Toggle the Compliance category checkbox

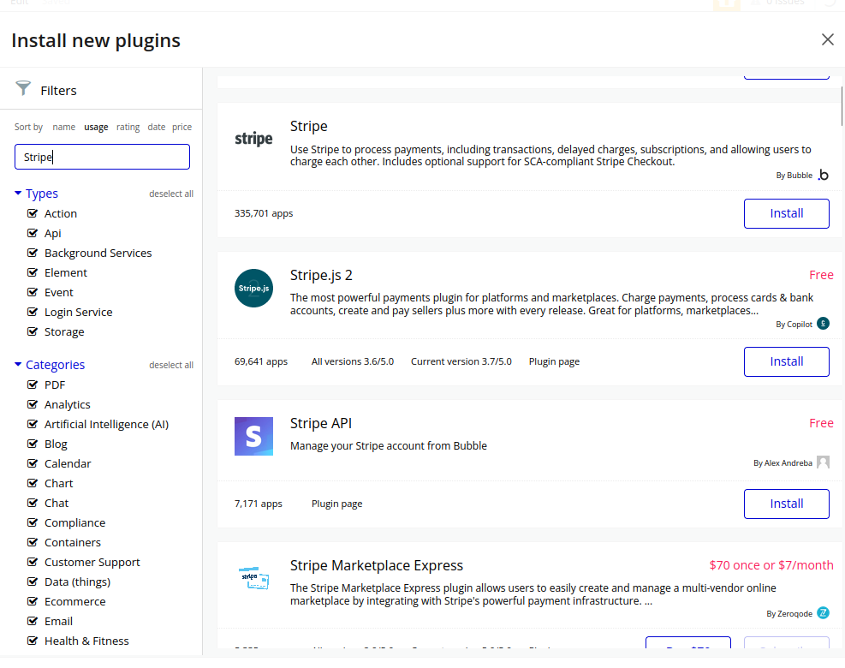(x=33, y=522)
